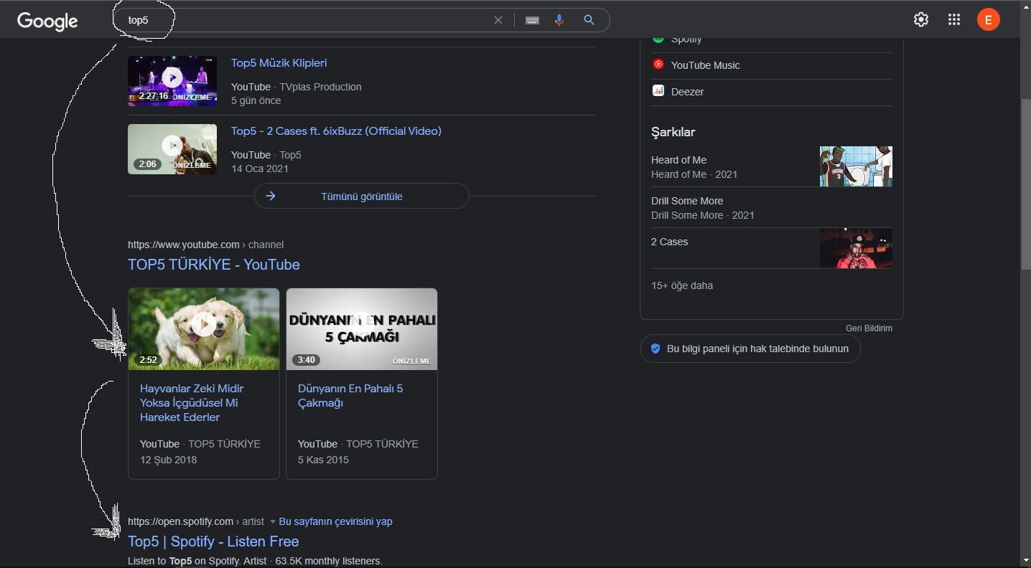Click the Google logo

[47, 21]
